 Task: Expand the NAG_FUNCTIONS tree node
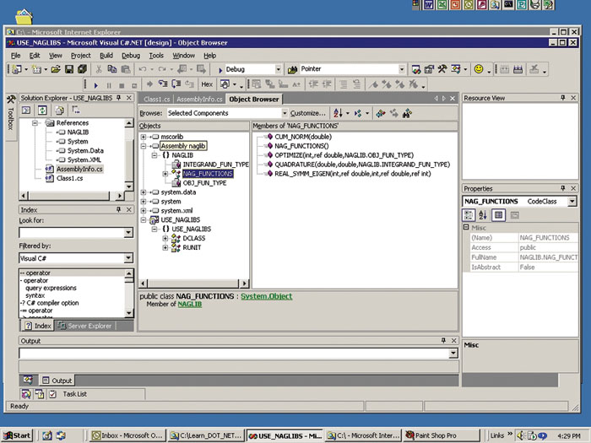tap(165, 174)
